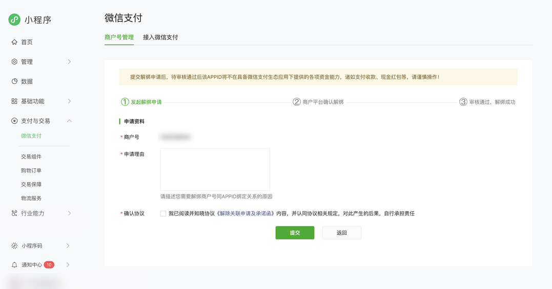Click the icon beside 行业能力

14,213
